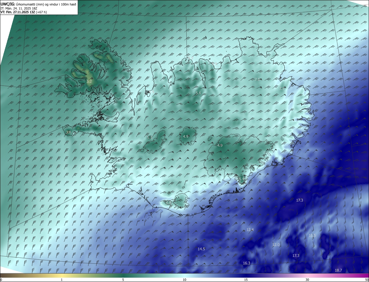Click the colorbar tick label 0
The height and width of the screenshot is (282, 369).
click(x=1, y=280)
